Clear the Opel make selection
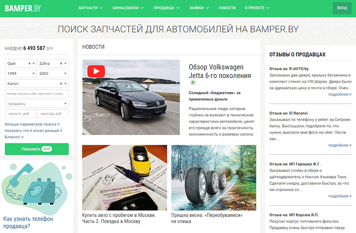Image resolution: width=356 pixels, height=233 pixels. 30,64
